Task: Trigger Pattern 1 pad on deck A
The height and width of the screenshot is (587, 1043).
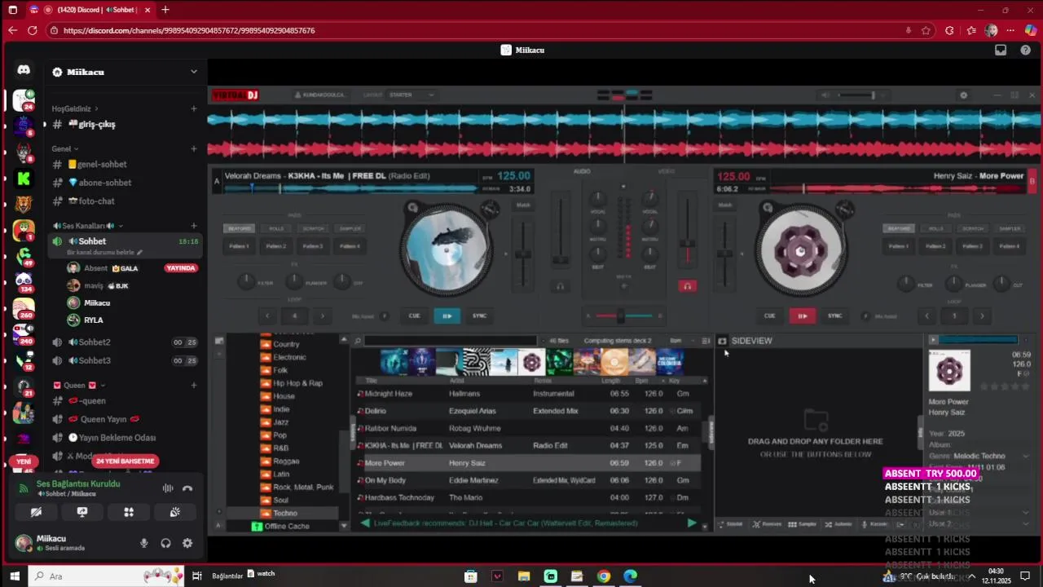Action: tap(240, 245)
